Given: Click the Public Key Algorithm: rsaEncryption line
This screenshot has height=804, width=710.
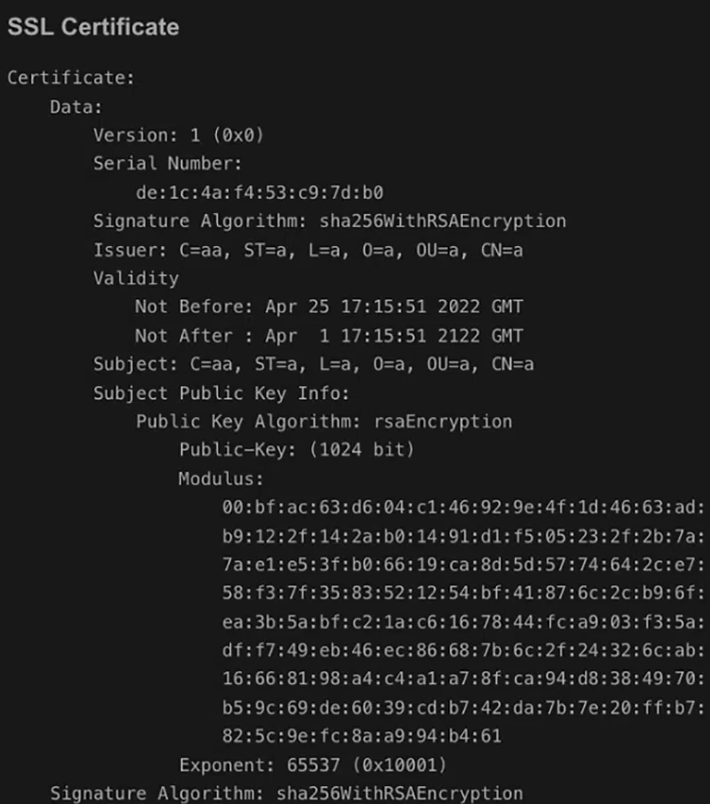Looking at the screenshot, I should (324, 421).
